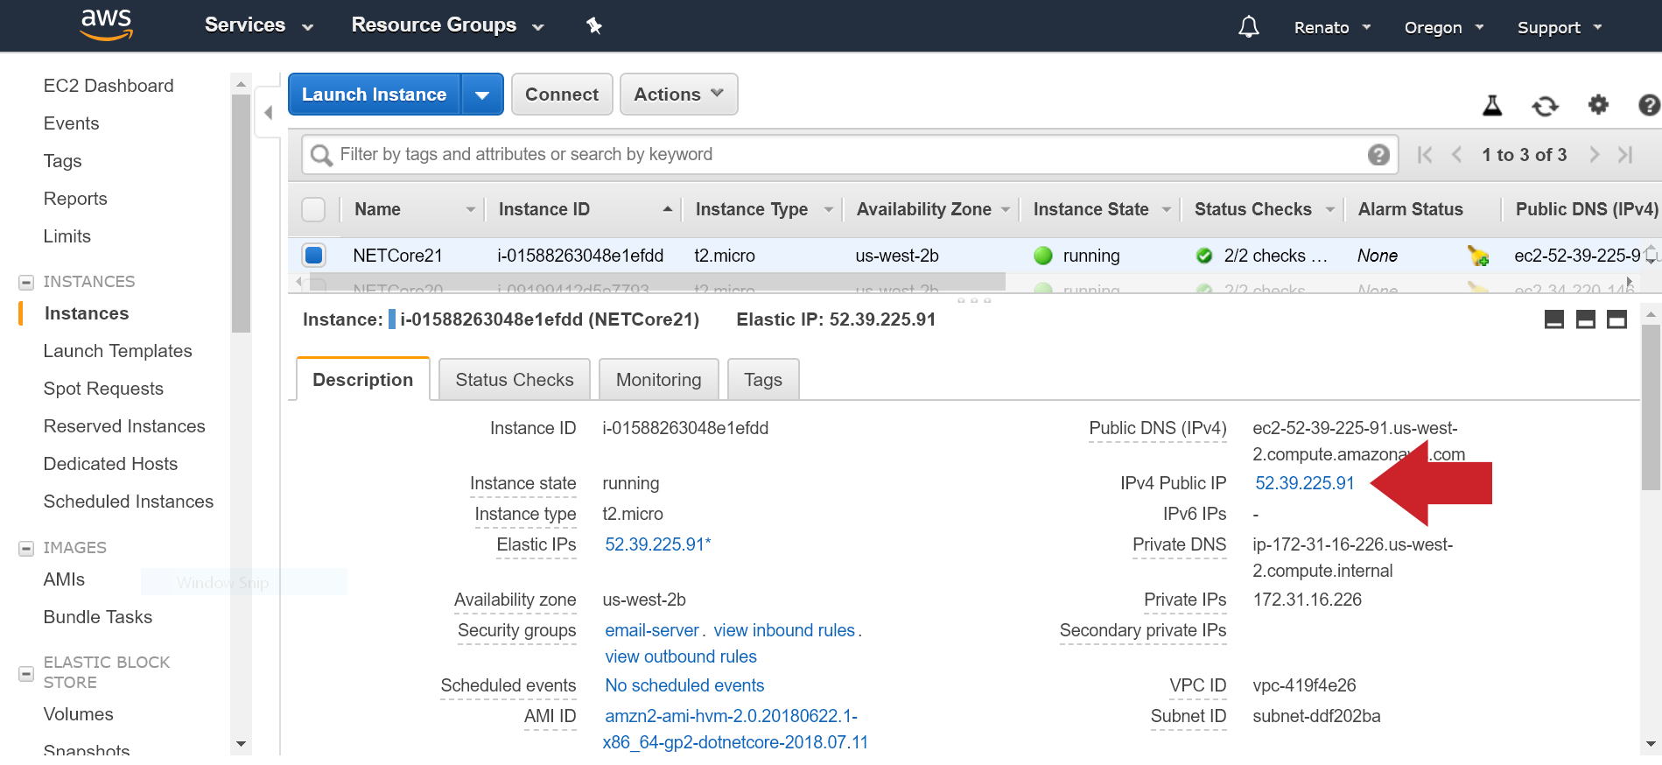Select the Description tab
Screen dimensions: 1662x765
tap(363, 380)
